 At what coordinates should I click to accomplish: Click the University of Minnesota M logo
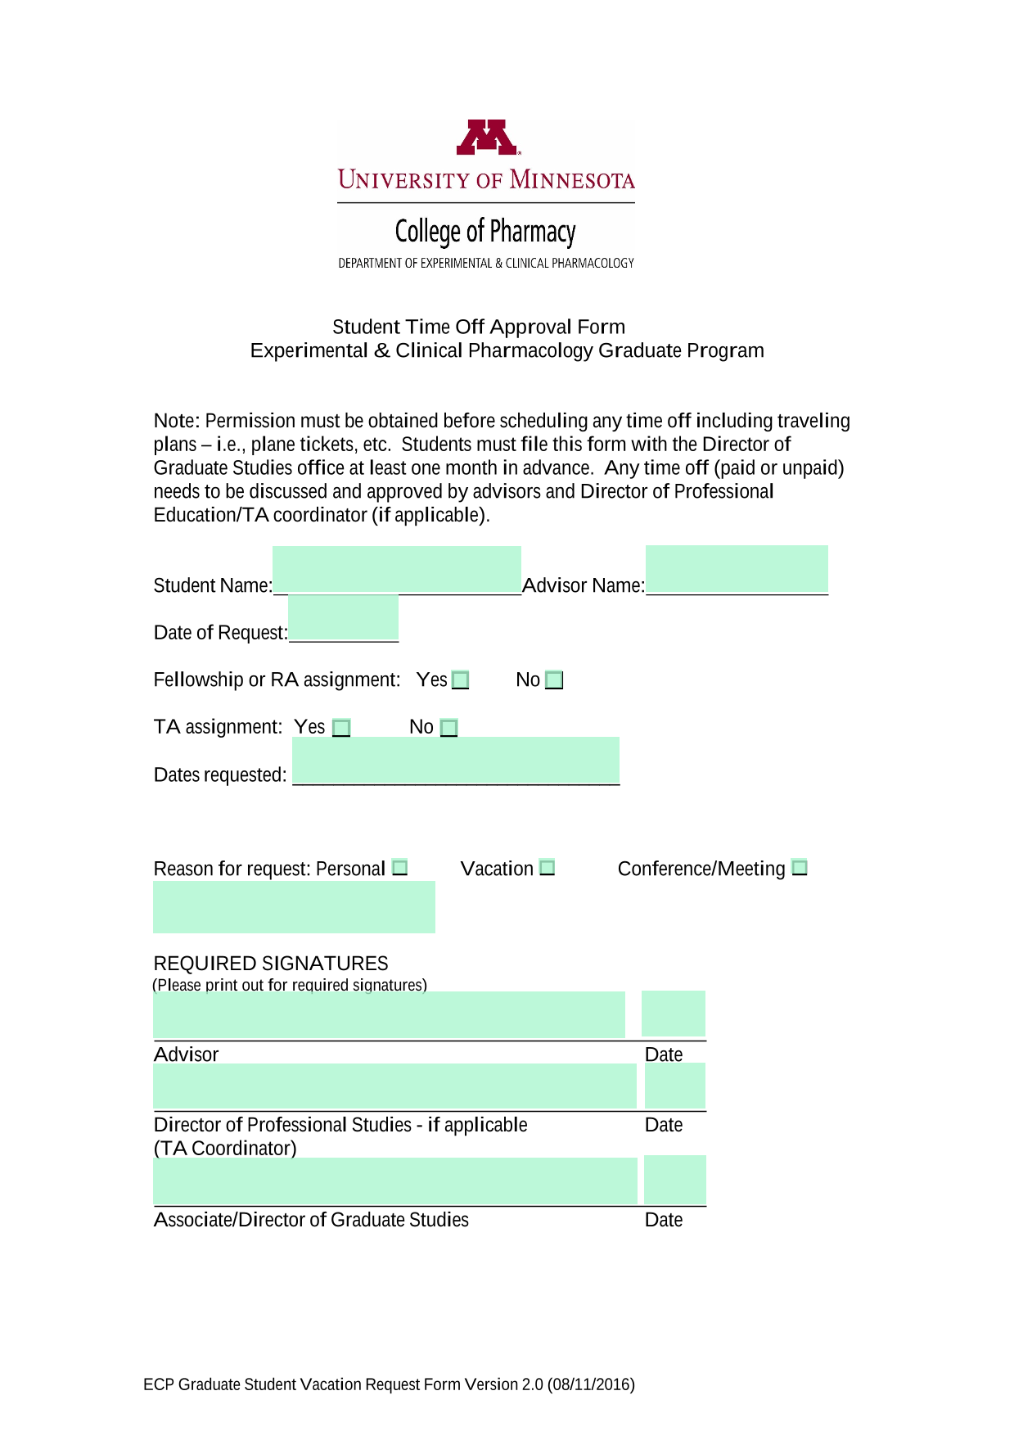pyautogui.click(x=487, y=138)
